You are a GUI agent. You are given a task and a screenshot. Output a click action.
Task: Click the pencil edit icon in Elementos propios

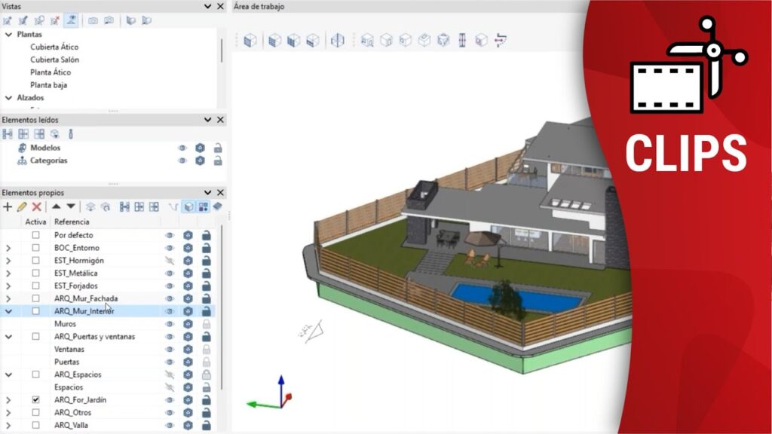pyautogui.click(x=22, y=206)
